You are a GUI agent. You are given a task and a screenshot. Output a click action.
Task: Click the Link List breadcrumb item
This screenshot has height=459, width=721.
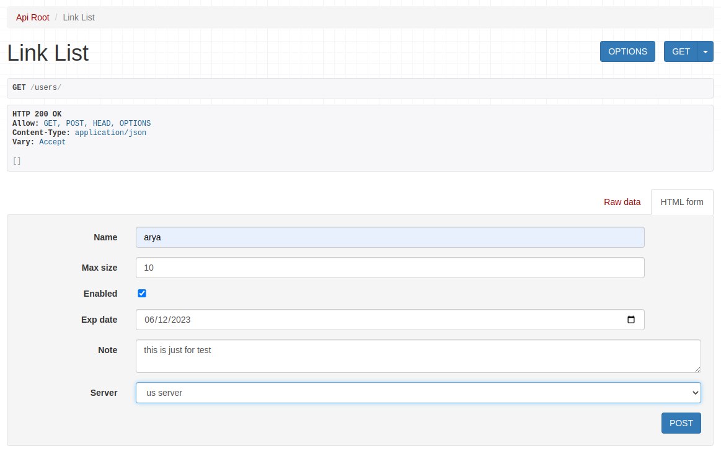(x=79, y=17)
